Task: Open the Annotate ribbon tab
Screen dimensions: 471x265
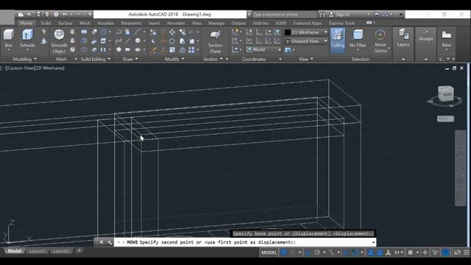Action: (176, 23)
